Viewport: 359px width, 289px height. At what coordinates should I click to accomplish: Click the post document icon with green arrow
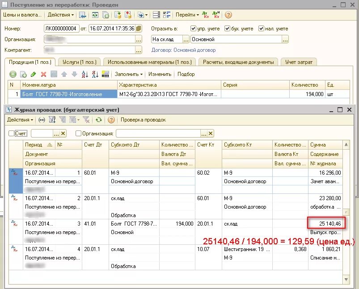(x=118, y=15)
